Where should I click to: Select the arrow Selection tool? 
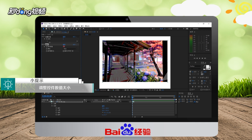44,29
